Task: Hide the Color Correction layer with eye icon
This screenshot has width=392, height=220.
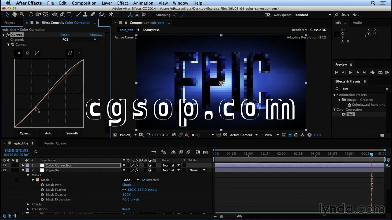Action: [4, 165]
